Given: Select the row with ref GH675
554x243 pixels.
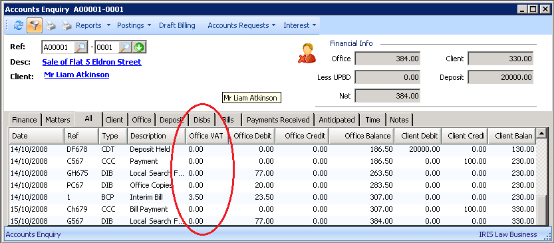Looking at the screenshot, I should point(273,173).
